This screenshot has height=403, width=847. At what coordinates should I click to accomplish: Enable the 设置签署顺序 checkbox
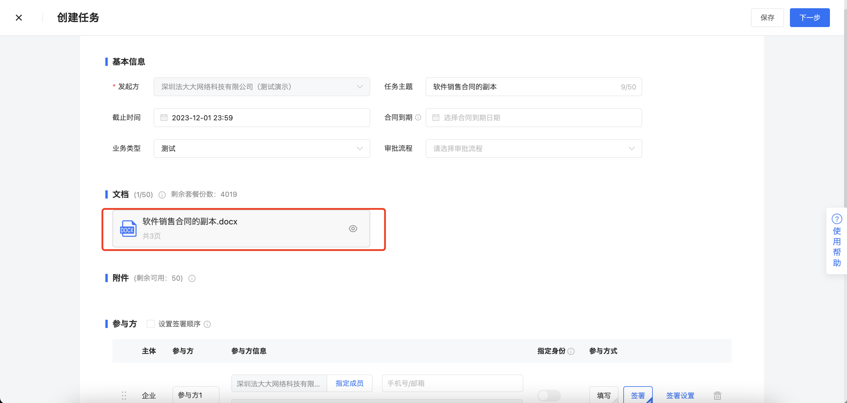click(151, 324)
